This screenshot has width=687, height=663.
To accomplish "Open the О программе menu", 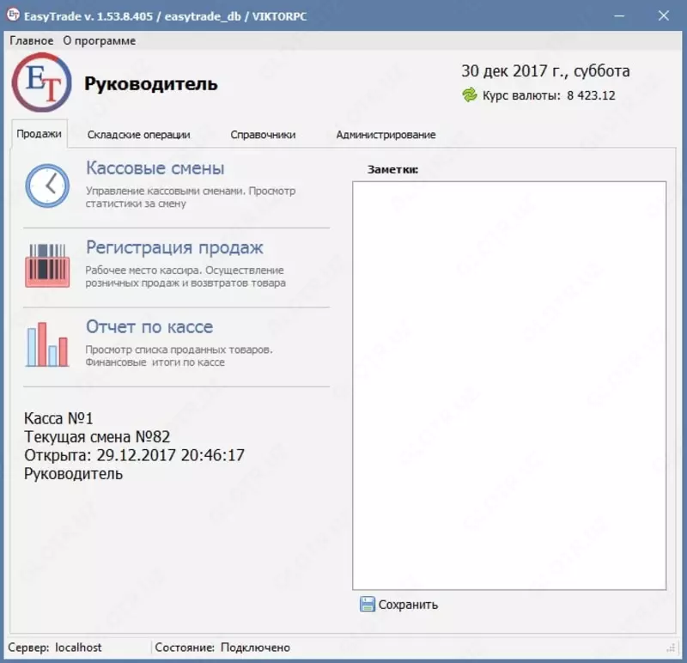I will coord(97,40).
